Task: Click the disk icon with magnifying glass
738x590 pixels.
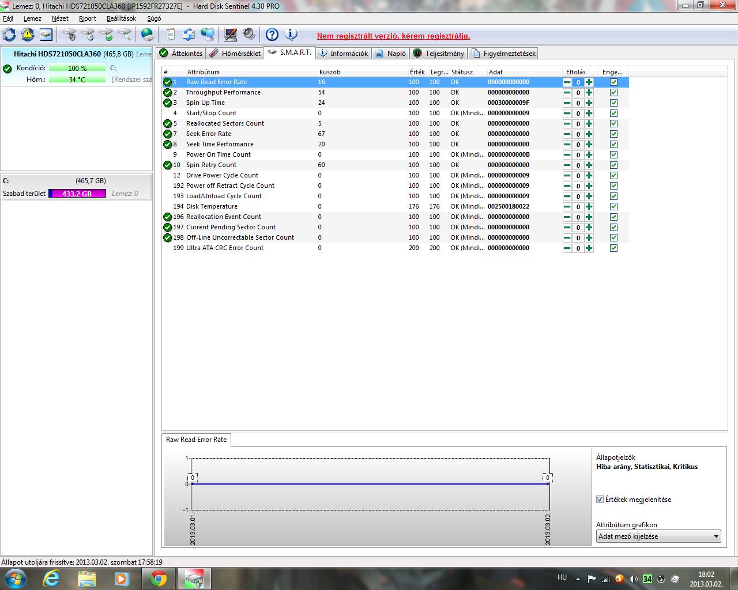Action: point(125,35)
